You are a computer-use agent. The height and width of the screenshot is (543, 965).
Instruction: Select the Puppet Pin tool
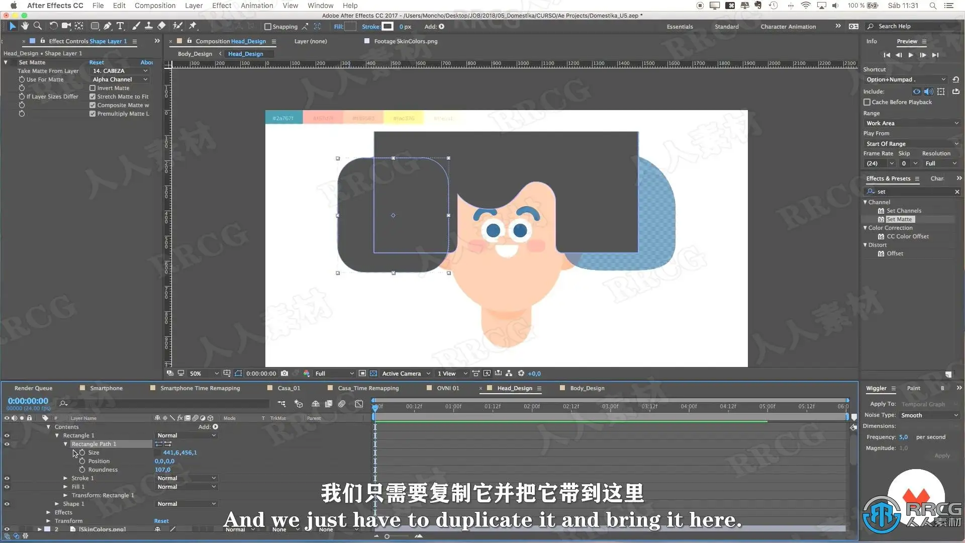[192, 26]
